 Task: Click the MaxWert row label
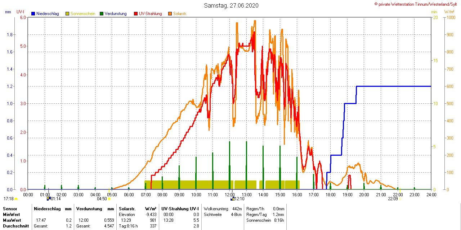[12, 220]
